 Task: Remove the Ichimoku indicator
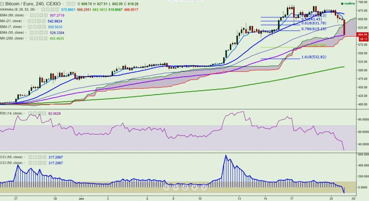click(x=57, y=9)
